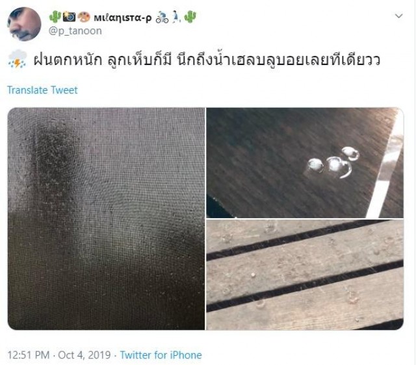
Task: Click the artist palette emoji in name
Action: [84, 18]
